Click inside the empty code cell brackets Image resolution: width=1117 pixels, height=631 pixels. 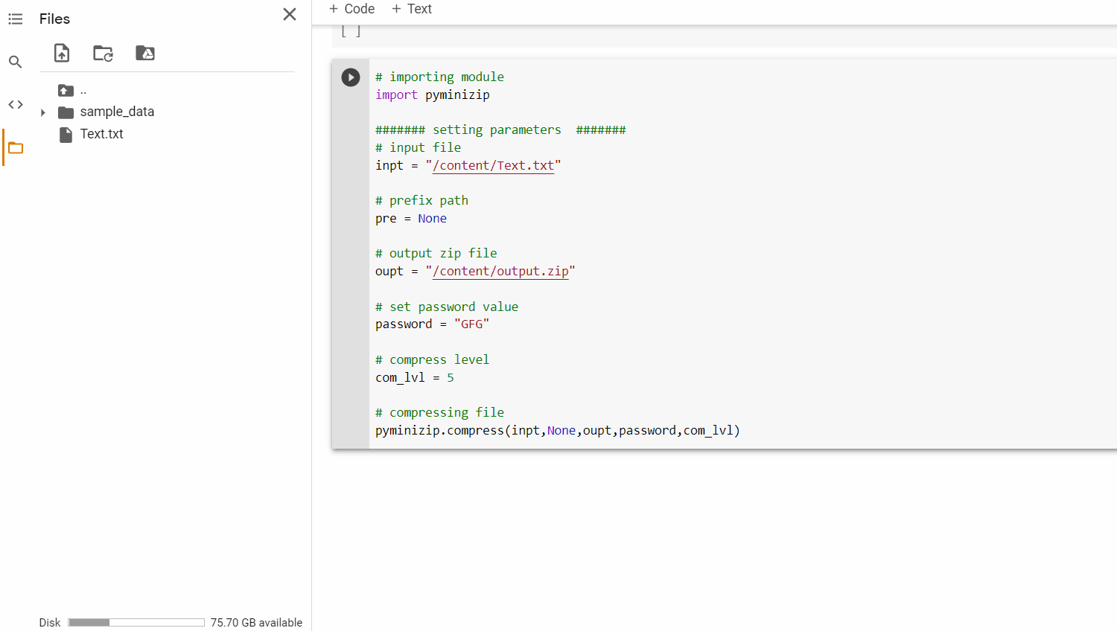350,31
